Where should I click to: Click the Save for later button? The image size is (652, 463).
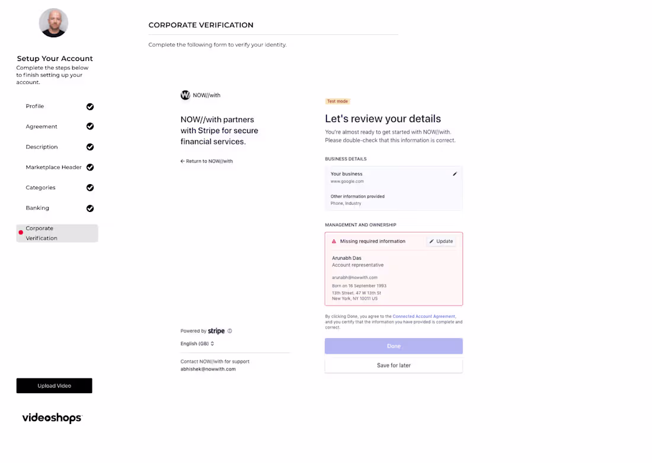tap(393, 365)
